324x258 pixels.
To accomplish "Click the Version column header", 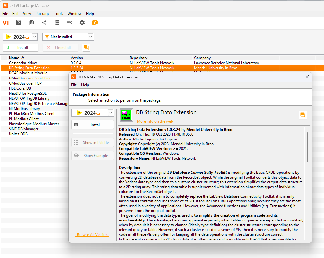I will click(98, 58).
